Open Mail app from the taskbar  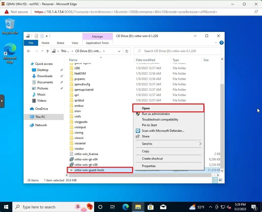tap(163, 207)
